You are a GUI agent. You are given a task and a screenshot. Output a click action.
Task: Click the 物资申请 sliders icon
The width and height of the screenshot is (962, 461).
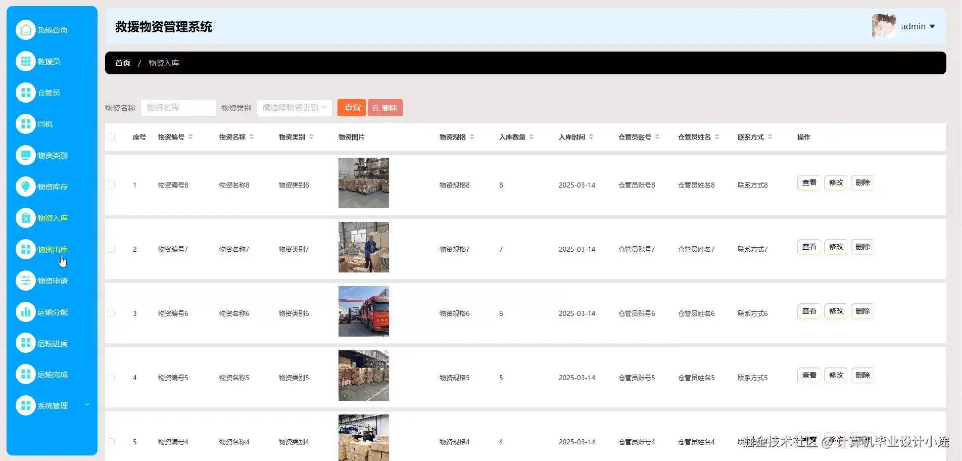click(x=26, y=281)
